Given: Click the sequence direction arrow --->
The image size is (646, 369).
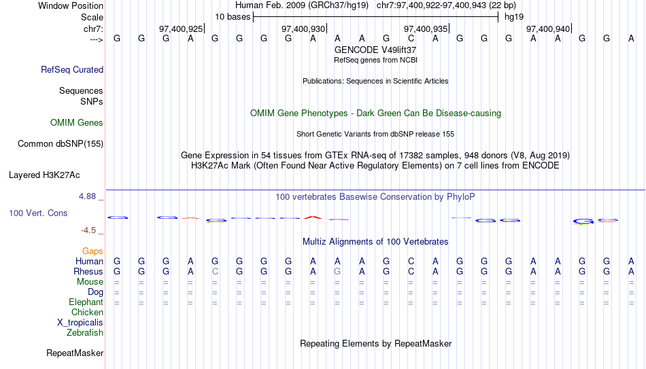Looking at the screenshot, I should tap(96, 39).
